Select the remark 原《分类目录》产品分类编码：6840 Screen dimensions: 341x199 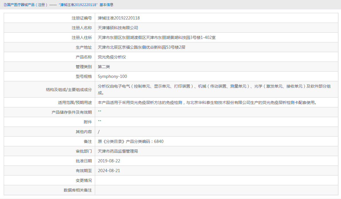coord(130,141)
